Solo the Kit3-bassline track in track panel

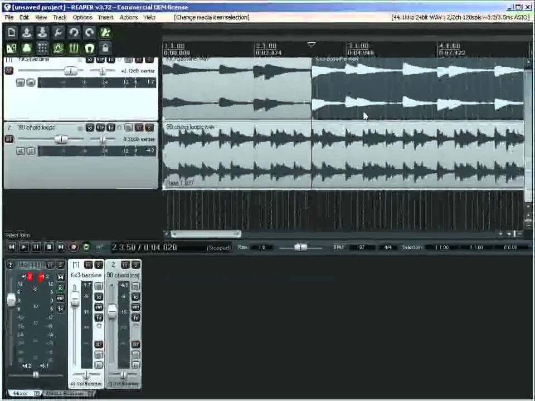pyautogui.click(x=149, y=60)
